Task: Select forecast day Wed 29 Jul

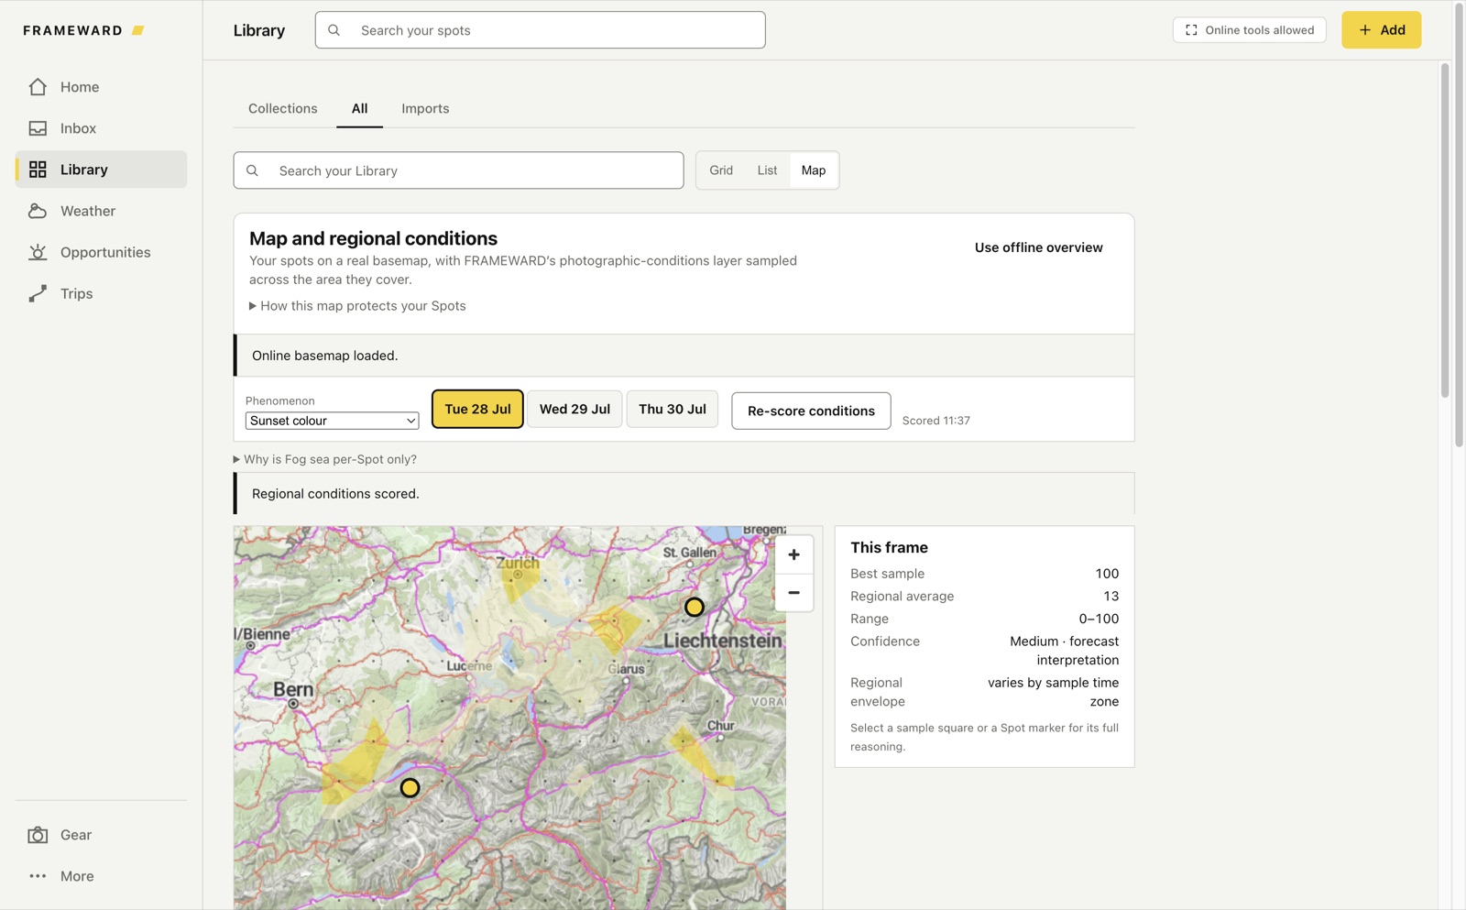Action: point(574,409)
